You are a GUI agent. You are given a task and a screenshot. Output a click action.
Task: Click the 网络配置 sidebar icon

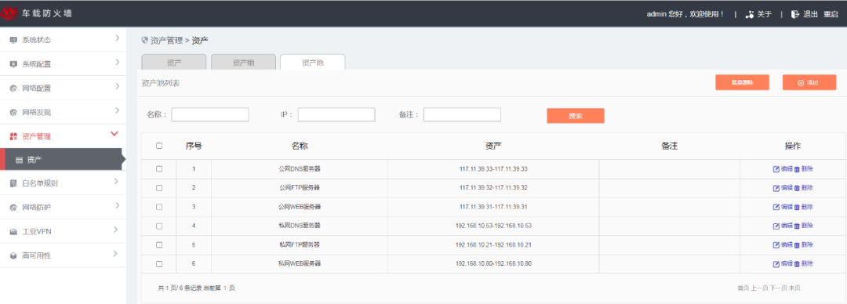(13, 89)
